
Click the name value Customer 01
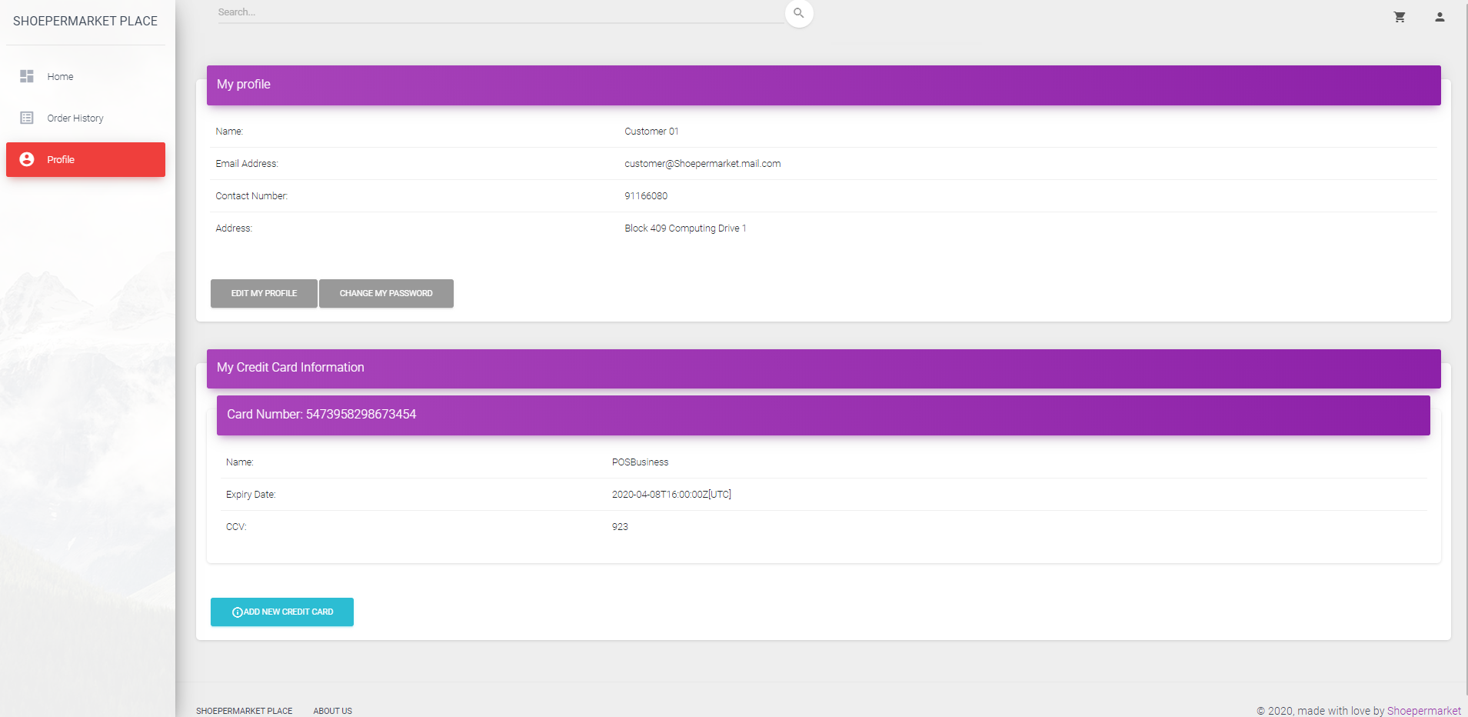click(x=651, y=132)
